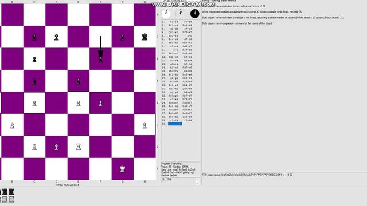Click the empty square d4 on the board
Screen dimensions: 367x206
pos(56,103)
